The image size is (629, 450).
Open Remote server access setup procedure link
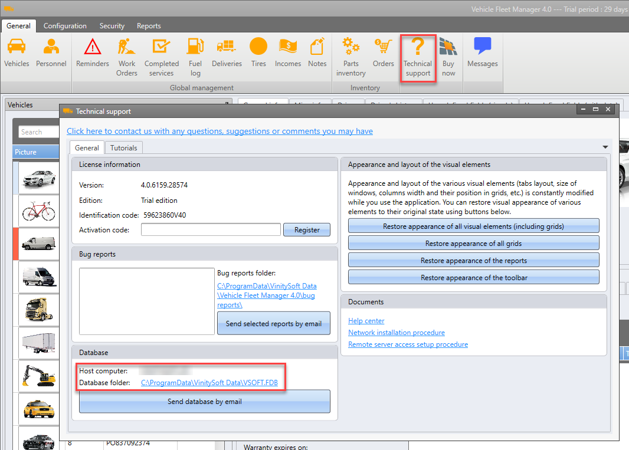click(x=408, y=344)
